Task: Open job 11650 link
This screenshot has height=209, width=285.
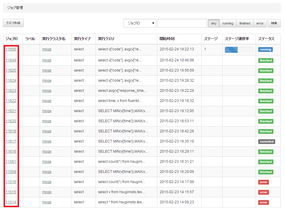Action: pos(11,49)
